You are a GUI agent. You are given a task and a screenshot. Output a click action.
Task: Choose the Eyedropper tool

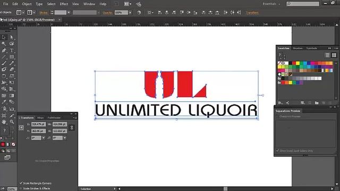click(4, 102)
